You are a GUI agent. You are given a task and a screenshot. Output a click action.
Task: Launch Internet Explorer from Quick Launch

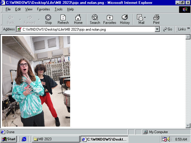[24, 139]
